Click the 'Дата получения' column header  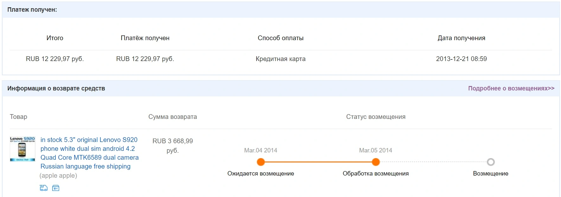(x=462, y=38)
